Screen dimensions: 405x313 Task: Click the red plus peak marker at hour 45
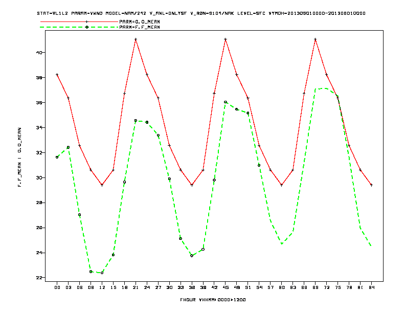pyautogui.click(x=226, y=39)
